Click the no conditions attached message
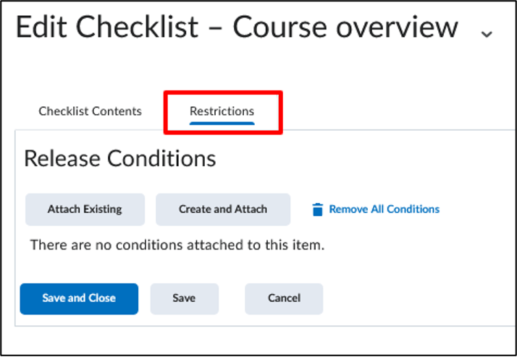The width and height of the screenshot is (517, 357). pyautogui.click(x=177, y=245)
